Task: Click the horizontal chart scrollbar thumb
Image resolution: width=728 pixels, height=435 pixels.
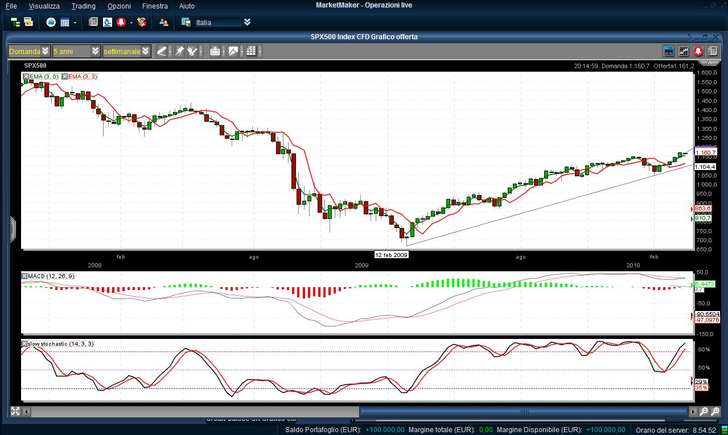Action: pyautogui.click(x=524, y=412)
